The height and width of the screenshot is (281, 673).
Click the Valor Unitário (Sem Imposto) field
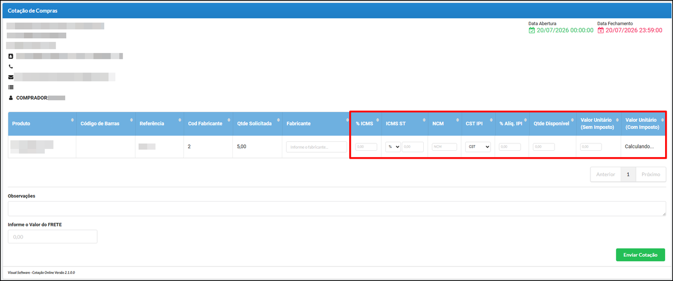coord(591,147)
